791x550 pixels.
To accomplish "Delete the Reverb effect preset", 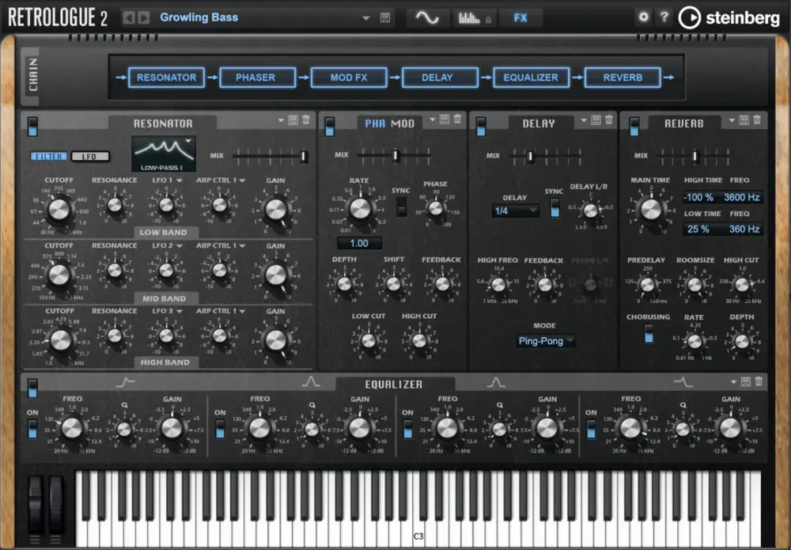I will 755,119.
